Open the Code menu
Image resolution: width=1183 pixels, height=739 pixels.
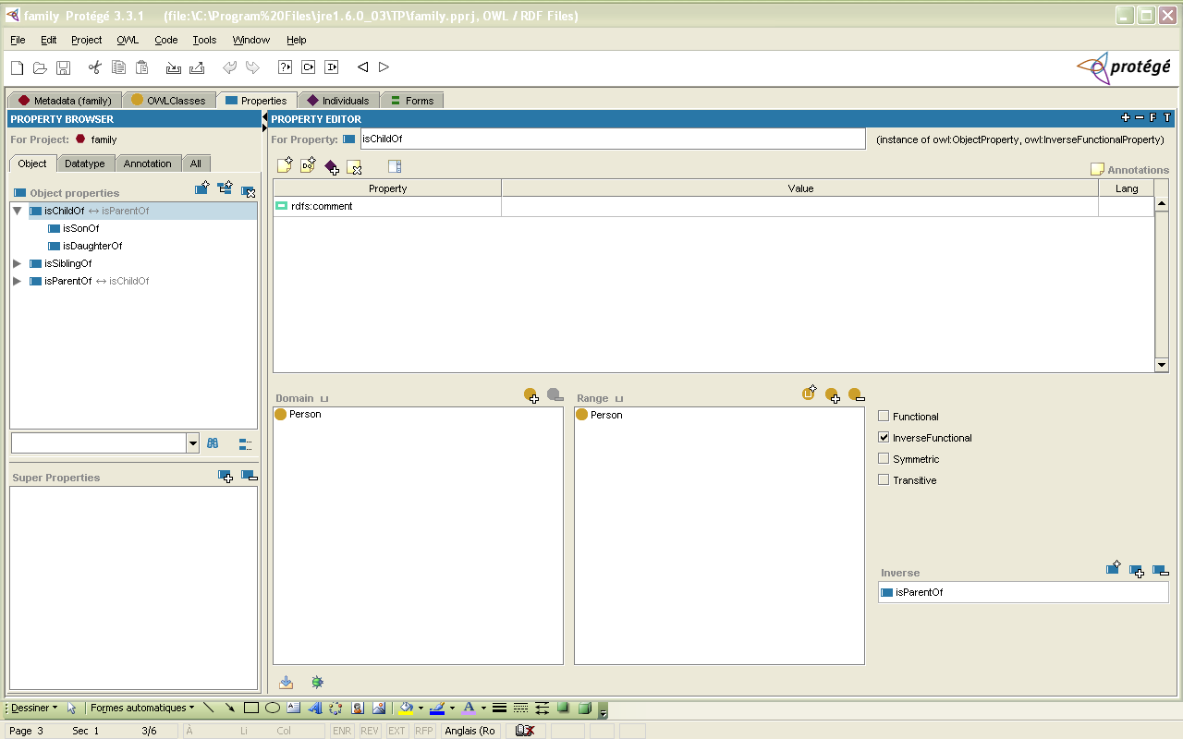coord(166,40)
